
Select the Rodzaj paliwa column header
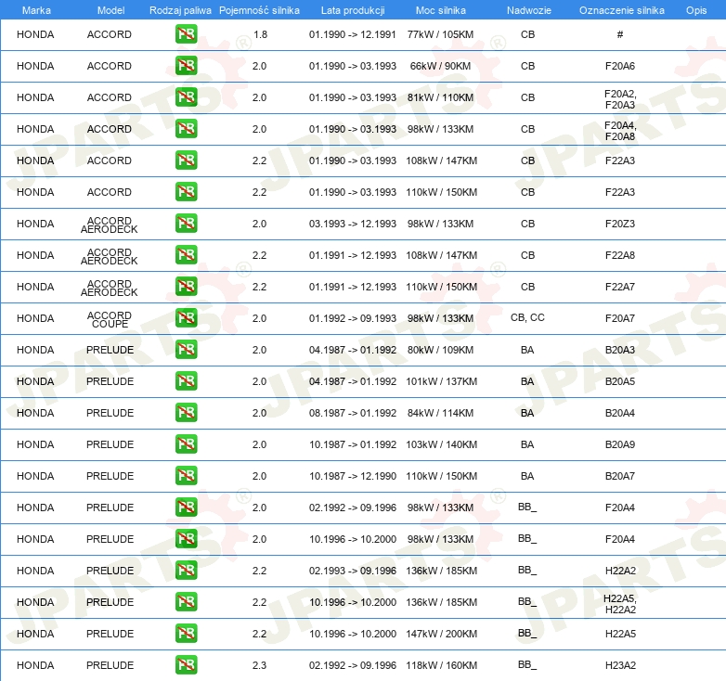180,10
